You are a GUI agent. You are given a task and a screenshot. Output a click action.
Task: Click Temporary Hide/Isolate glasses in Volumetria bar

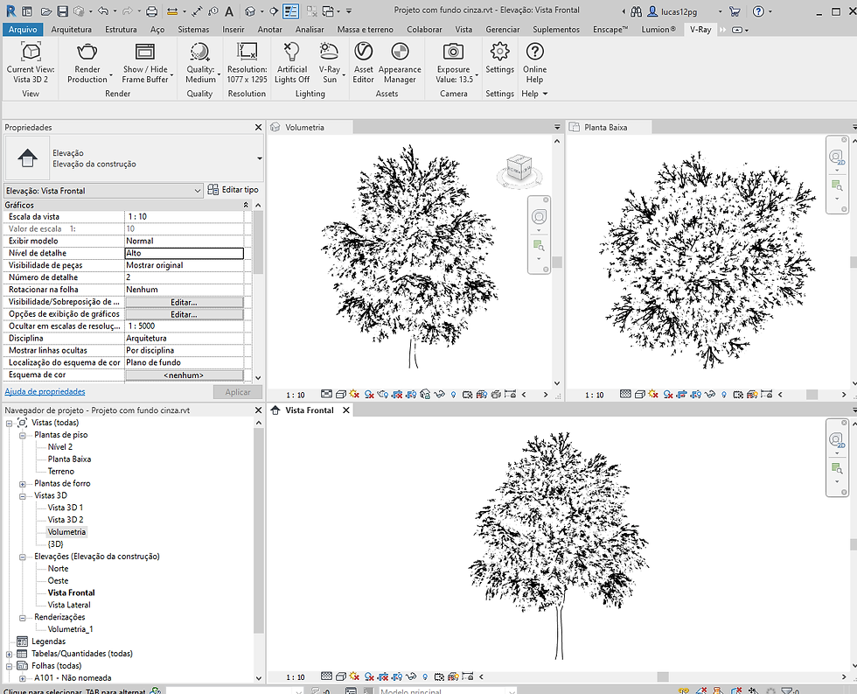point(439,395)
